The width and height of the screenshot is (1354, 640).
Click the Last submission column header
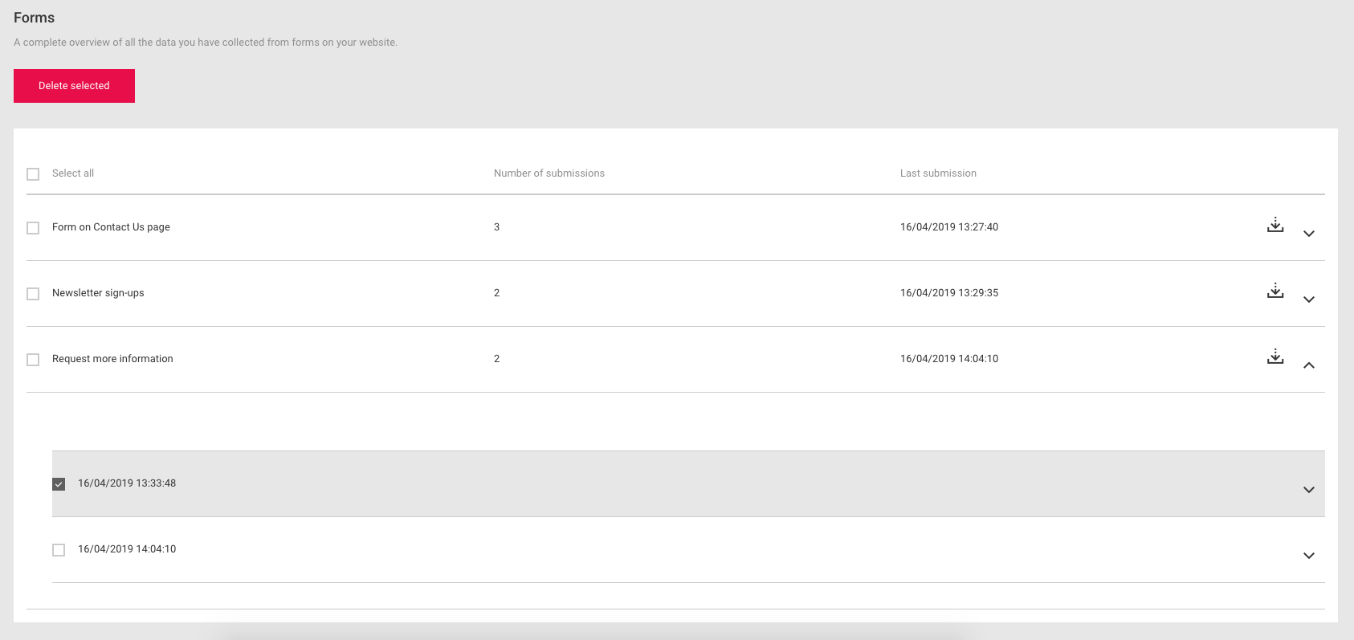click(937, 173)
